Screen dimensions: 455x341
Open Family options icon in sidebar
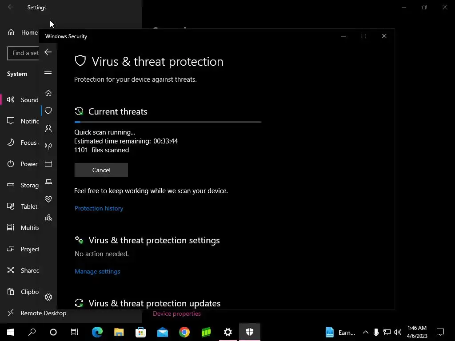coord(48,218)
